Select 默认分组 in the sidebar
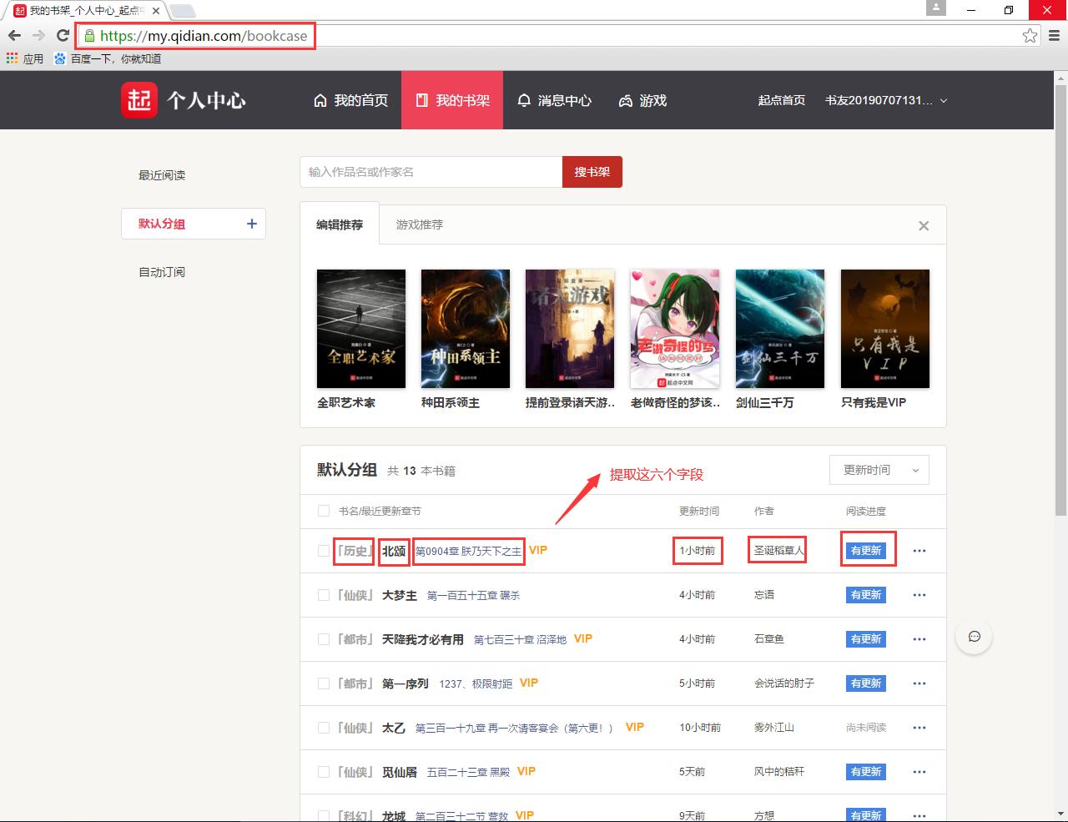1068x822 pixels. [x=194, y=224]
